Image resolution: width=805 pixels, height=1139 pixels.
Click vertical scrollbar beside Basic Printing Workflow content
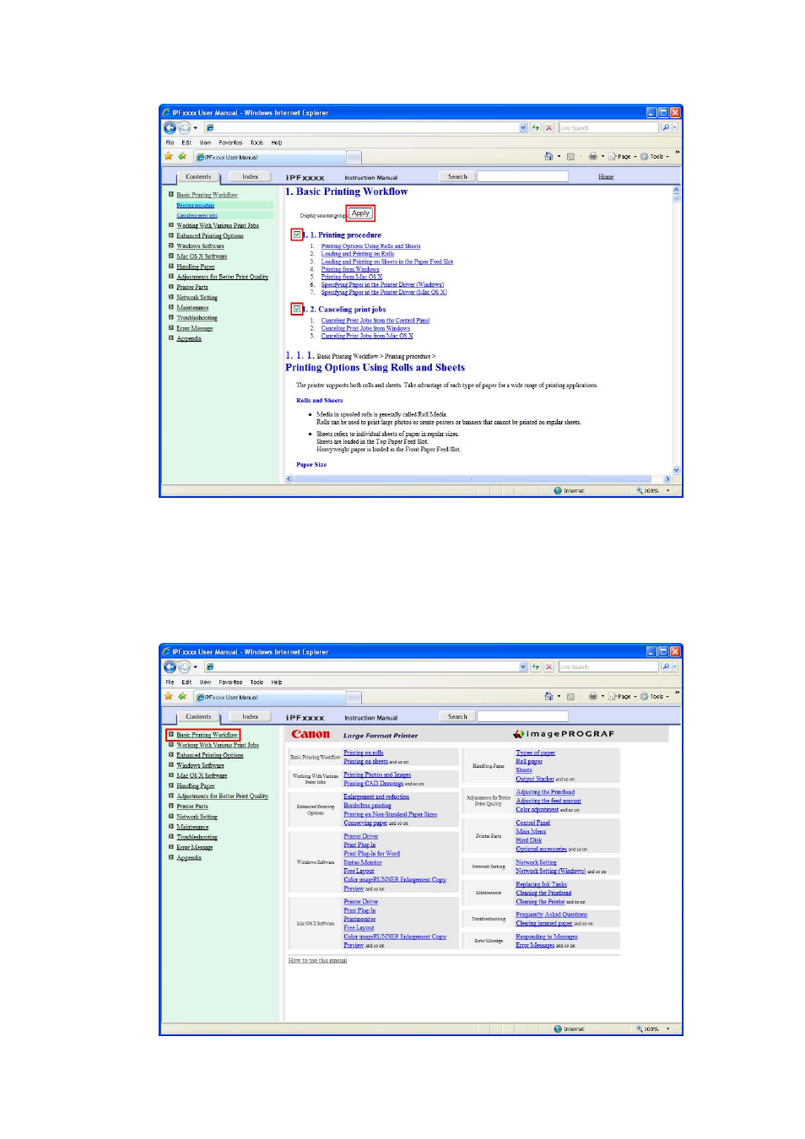click(676, 329)
